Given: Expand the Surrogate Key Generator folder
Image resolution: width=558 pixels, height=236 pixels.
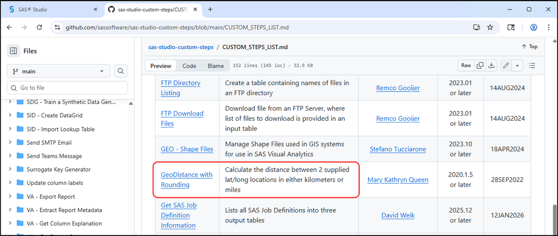Looking at the screenshot, I should [x=10, y=169].
